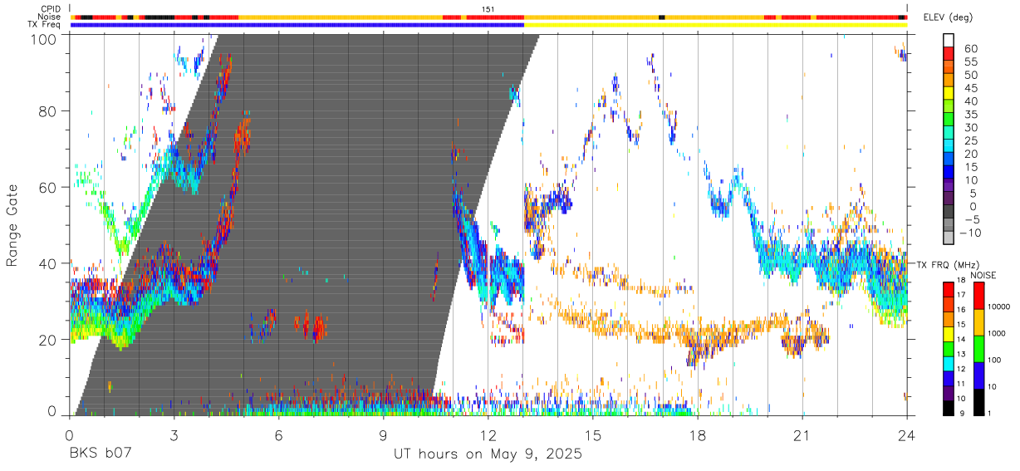Click the 6 hour tick label on x-axis
The height and width of the screenshot is (471, 1020).
point(278,435)
